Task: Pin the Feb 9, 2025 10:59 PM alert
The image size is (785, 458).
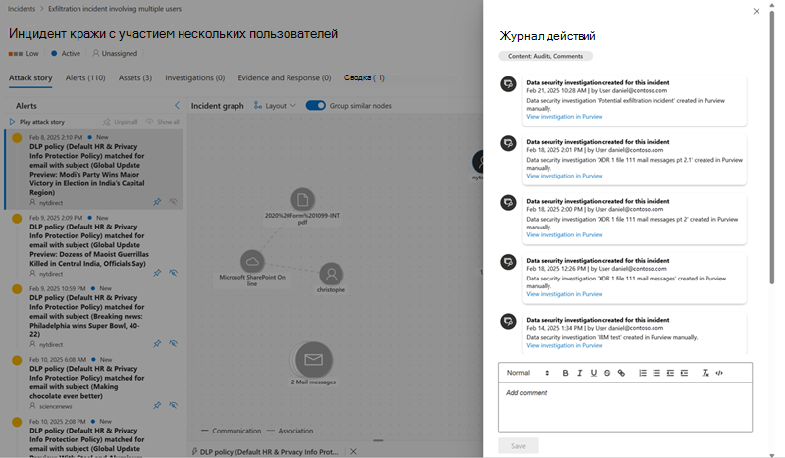Action: pos(157,344)
